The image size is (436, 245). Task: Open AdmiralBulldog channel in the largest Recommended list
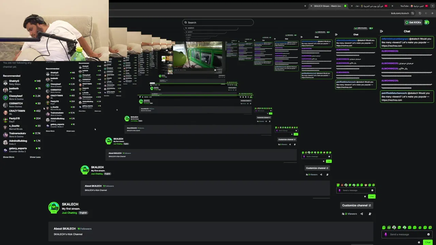coord(21,142)
